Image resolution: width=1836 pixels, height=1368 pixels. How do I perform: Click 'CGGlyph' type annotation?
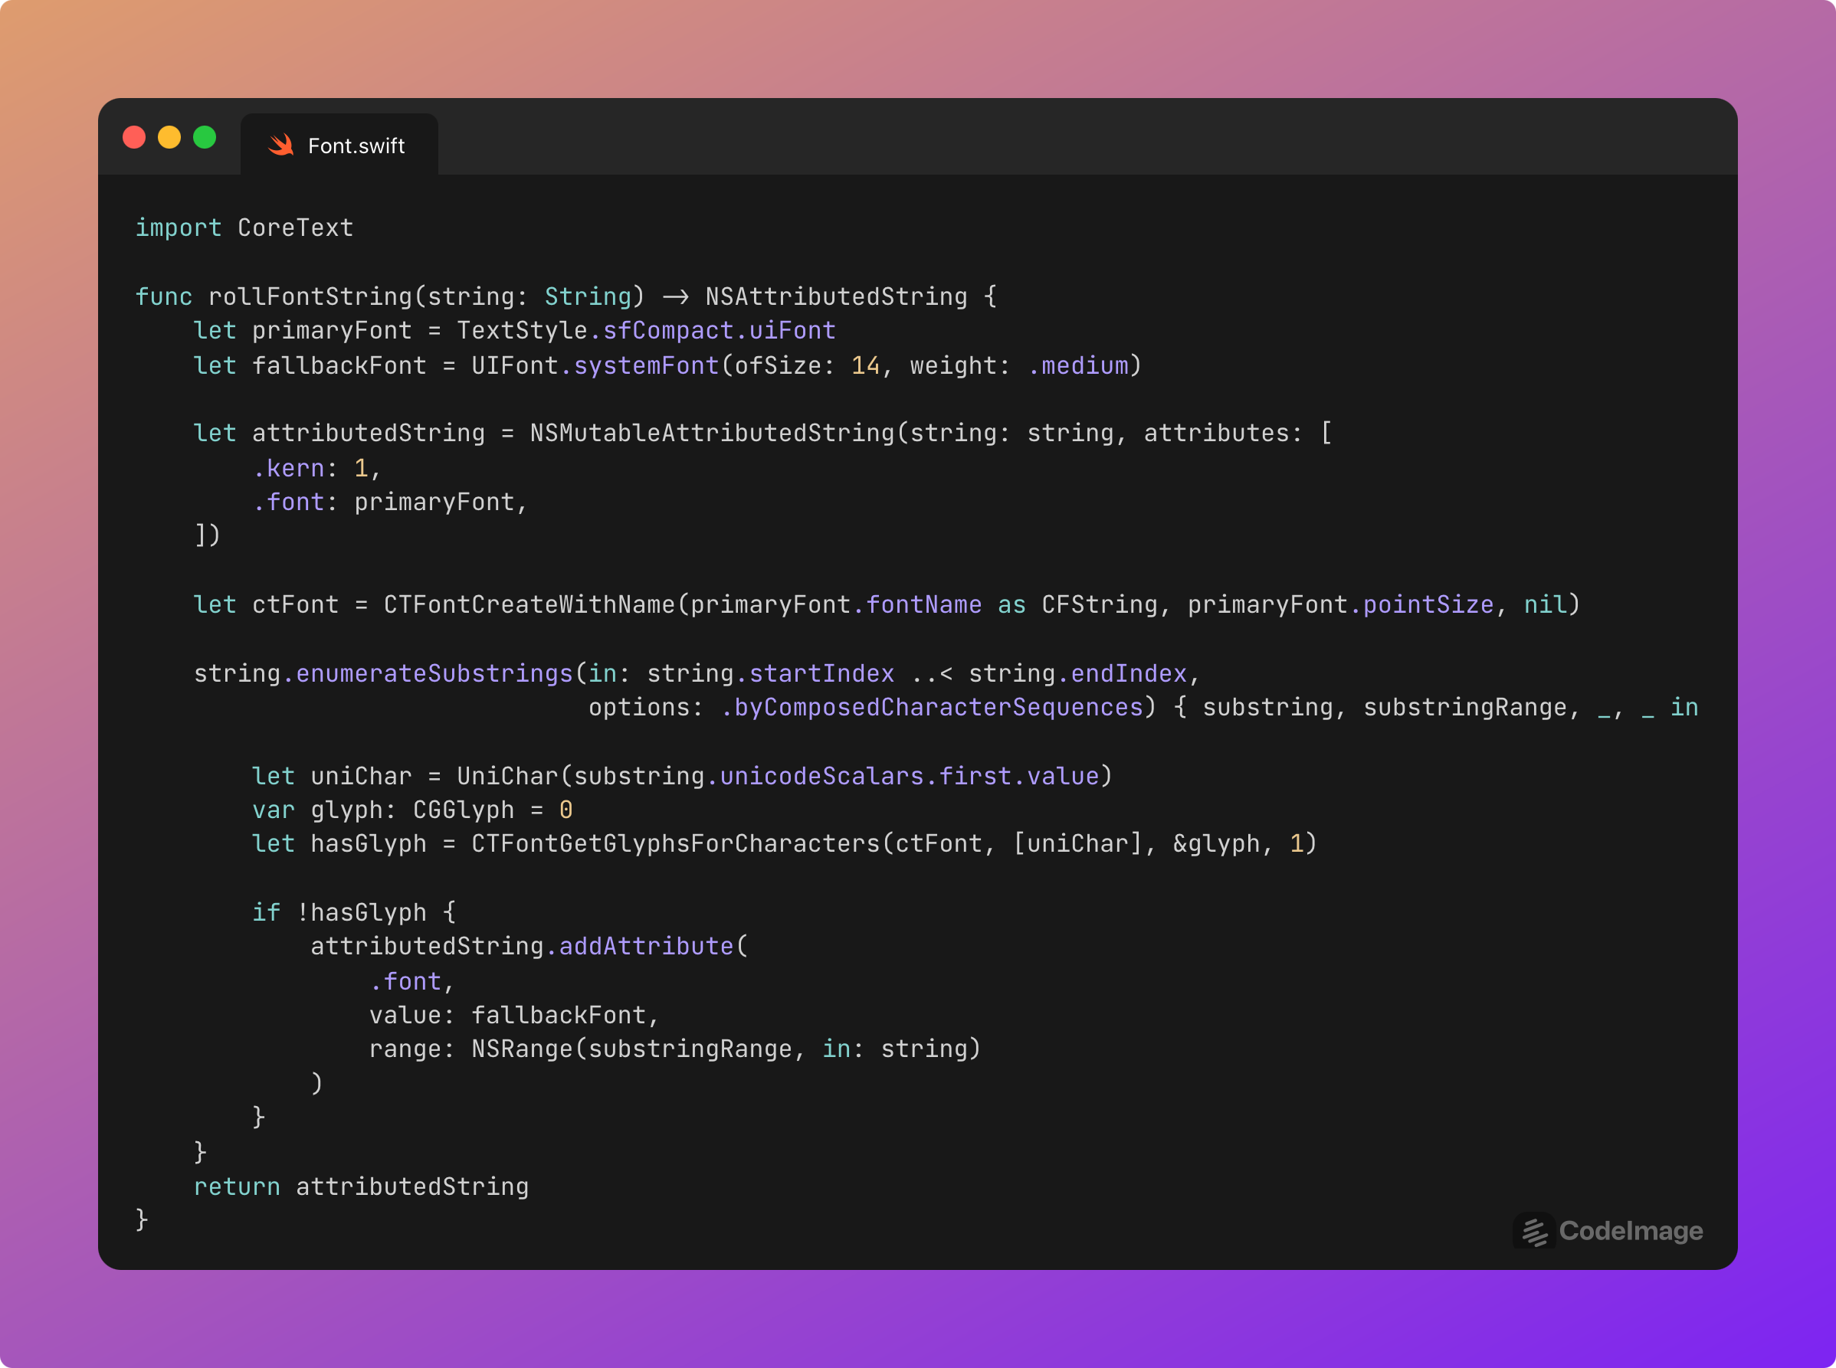(x=464, y=810)
